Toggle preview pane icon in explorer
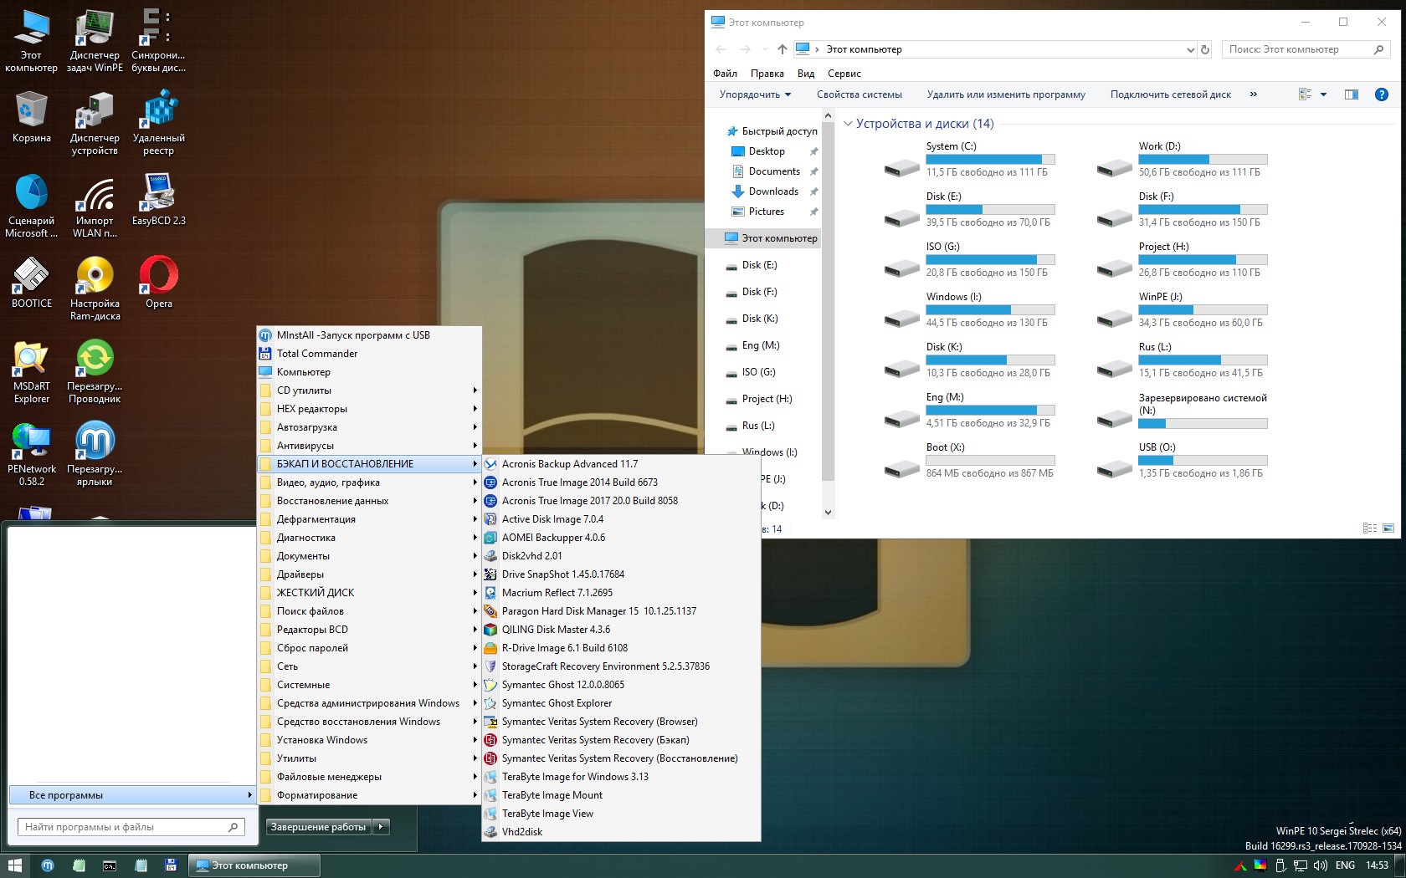Screen dimensions: 1406x878 tap(1352, 94)
